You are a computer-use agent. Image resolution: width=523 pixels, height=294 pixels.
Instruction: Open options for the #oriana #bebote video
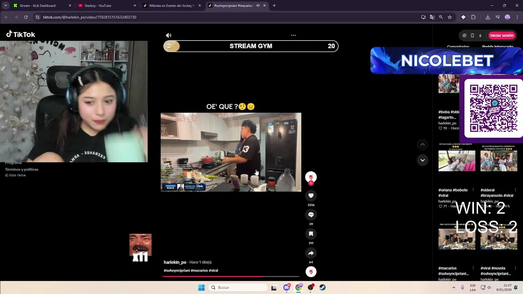[473, 190]
